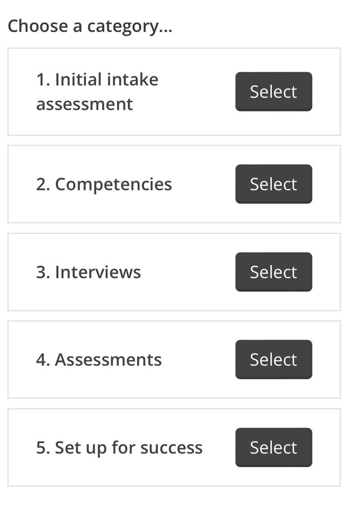Select category number 2, Competencies
This screenshot has height=508, width=345.
(x=273, y=184)
